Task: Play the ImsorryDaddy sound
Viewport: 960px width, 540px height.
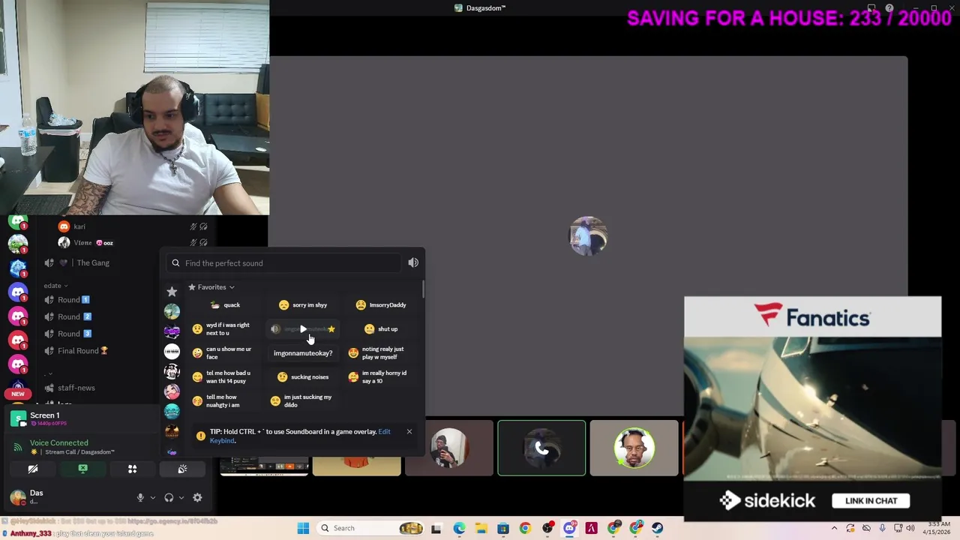Action: 381,305
